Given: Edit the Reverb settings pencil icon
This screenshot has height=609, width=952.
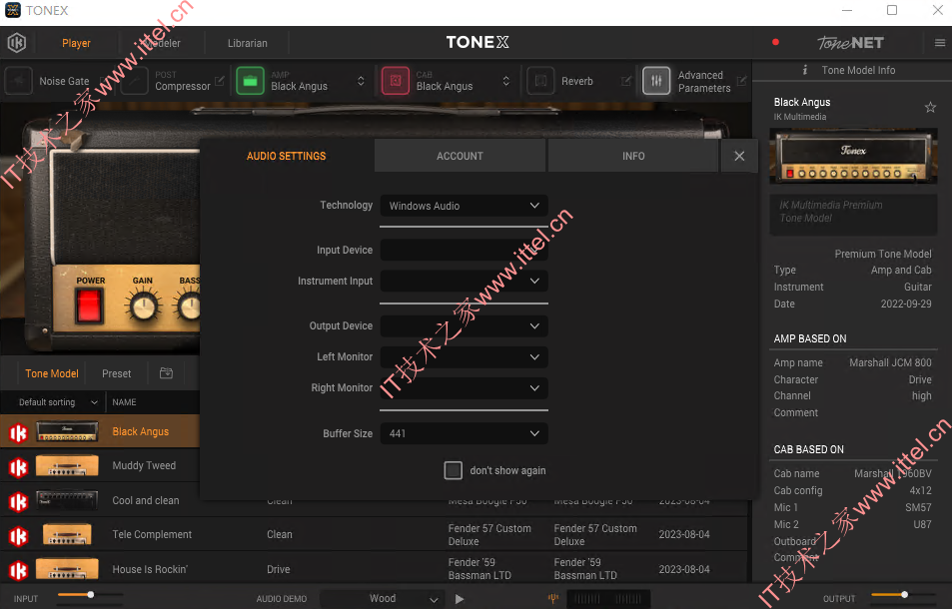Looking at the screenshot, I should (626, 80).
